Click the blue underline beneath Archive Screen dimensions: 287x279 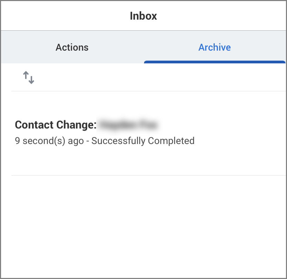[x=214, y=62]
